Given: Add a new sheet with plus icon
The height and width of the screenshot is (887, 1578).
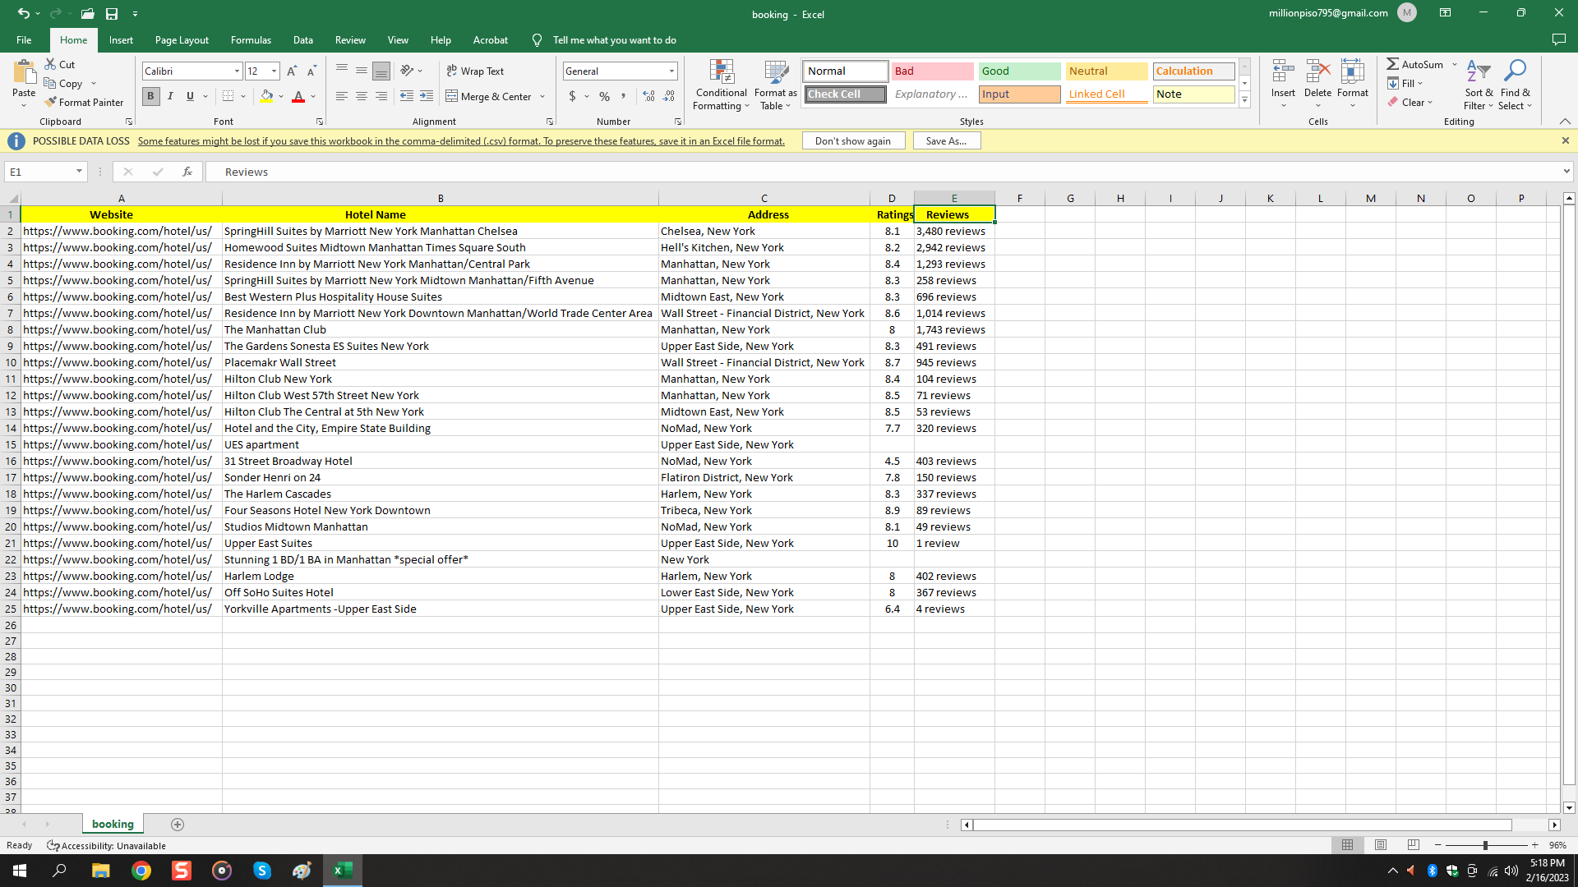Looking at the screenshot, I should pyautogui.click(x=178, y=825).
